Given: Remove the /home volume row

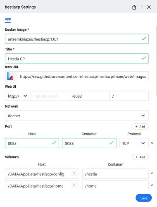Looking at the screenshot, I should point(152,185).
